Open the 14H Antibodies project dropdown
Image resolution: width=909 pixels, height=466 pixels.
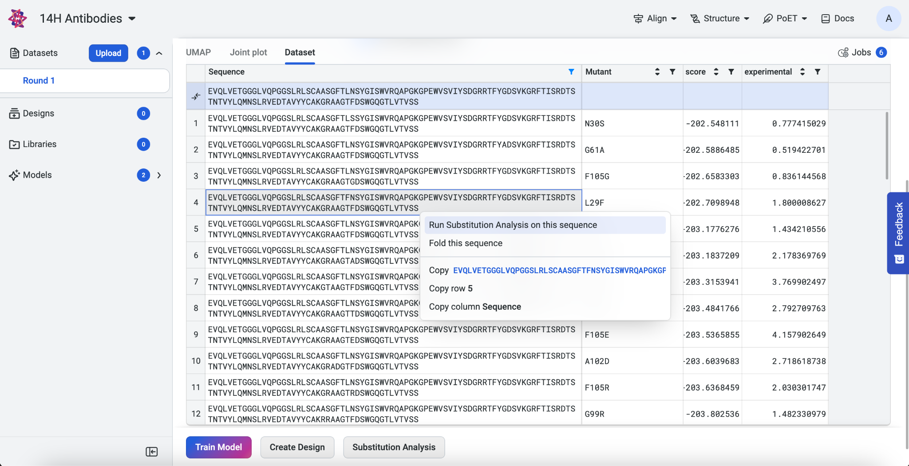(x=88, y=18)
